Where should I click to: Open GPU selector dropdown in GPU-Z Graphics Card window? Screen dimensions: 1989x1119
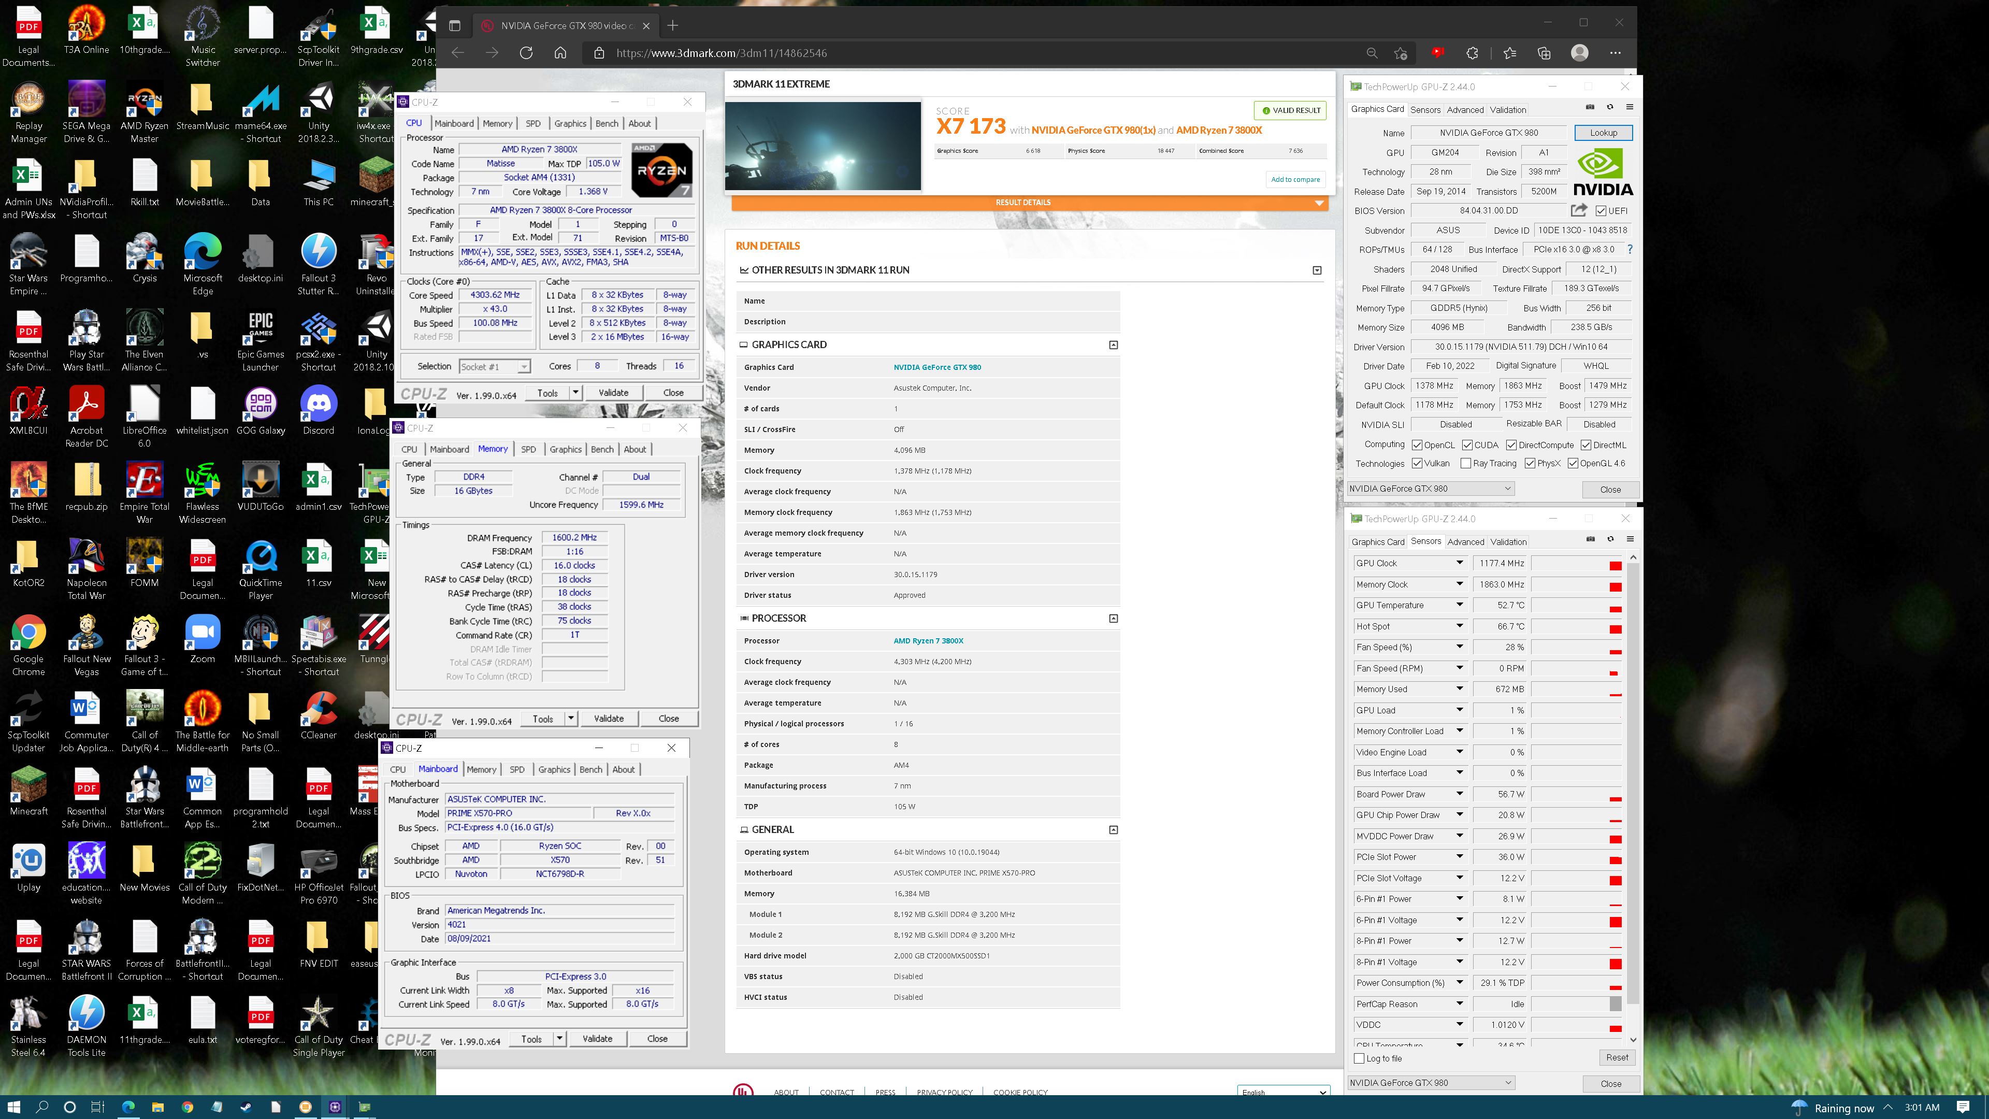click(x=1431, y=489)
